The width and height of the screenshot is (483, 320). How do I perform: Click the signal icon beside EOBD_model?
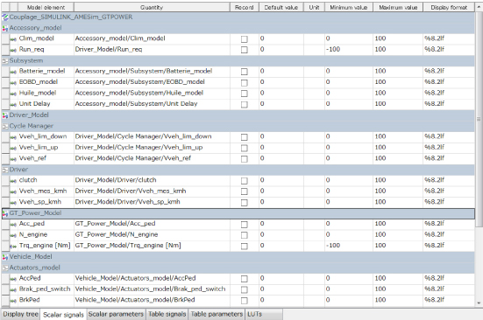(13, 82)
